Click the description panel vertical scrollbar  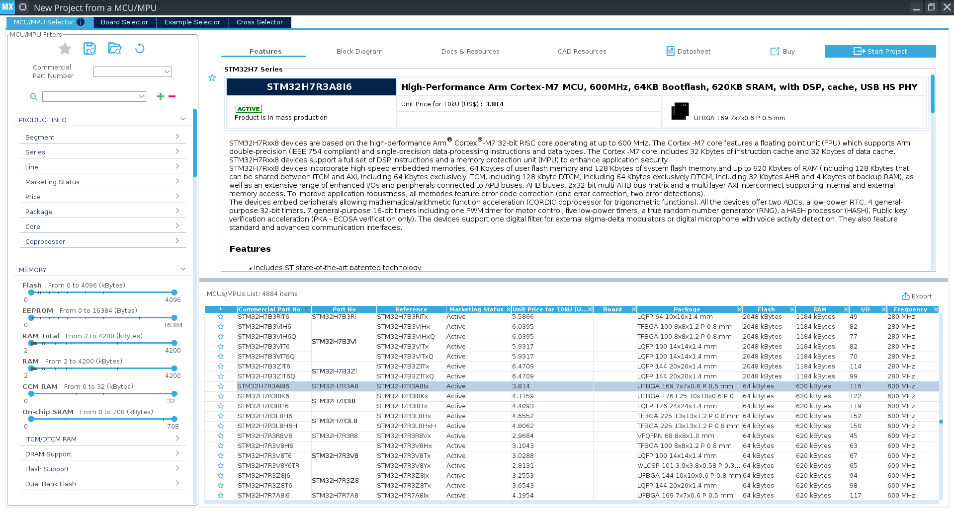[x=933, y=94]
